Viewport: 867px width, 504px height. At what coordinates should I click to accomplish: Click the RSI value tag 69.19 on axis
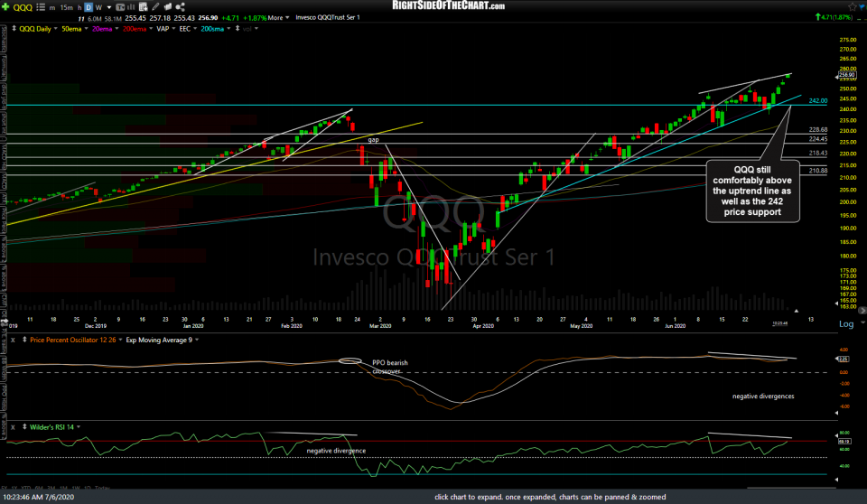coord(844,442)
